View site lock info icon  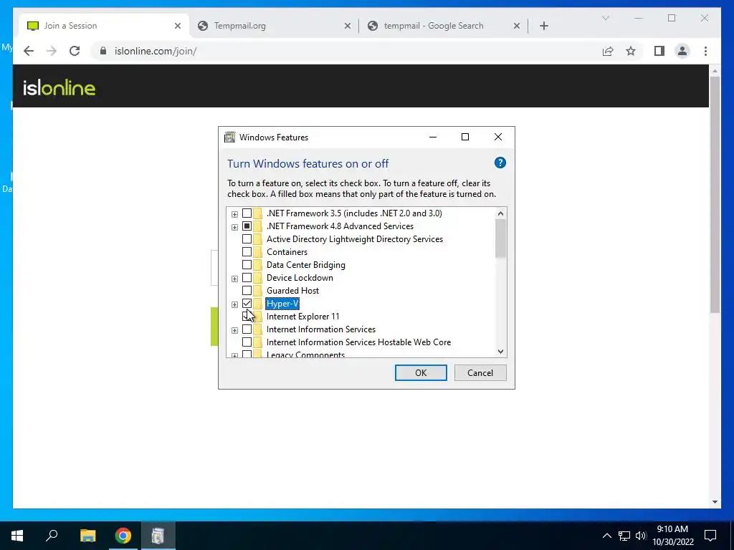pos(103,51)
